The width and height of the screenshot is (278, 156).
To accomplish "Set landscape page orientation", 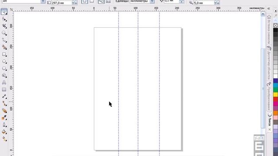I will coord(92,2).
